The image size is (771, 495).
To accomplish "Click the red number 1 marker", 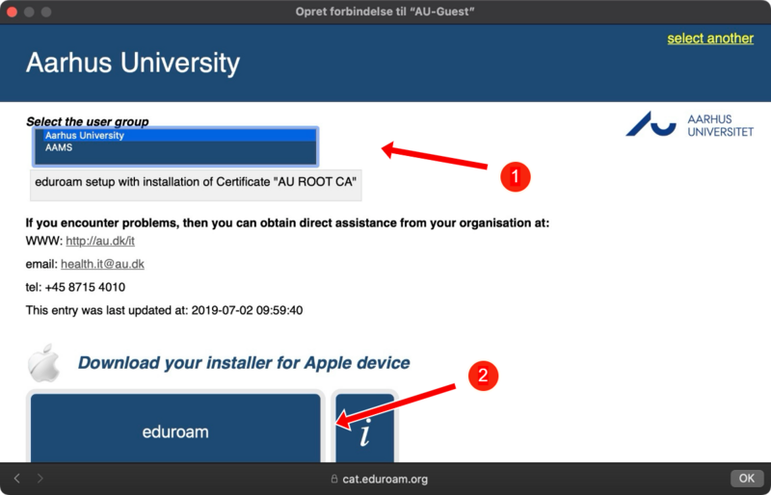I will click(x=516, y=176).
